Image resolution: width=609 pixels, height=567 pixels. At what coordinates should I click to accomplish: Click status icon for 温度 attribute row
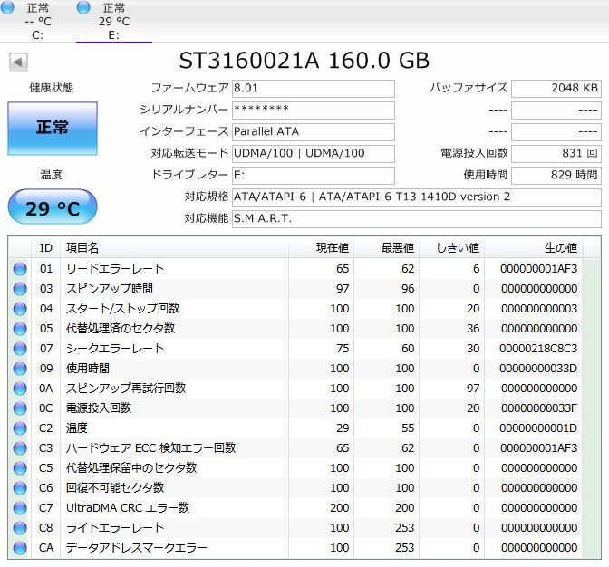(x=20, y=428)
